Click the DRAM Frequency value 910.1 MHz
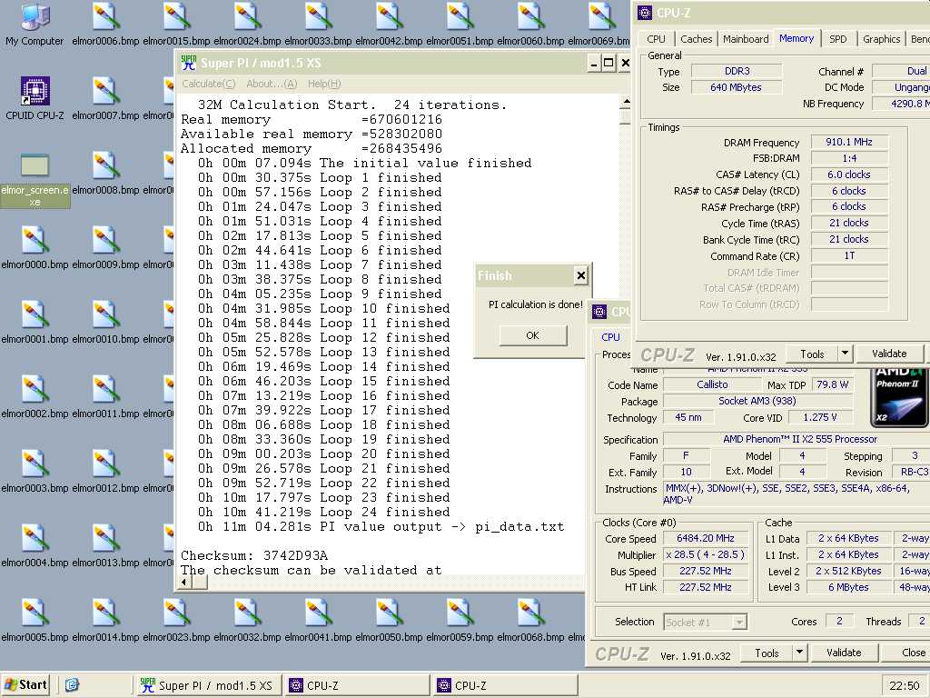The image size is (930, 698). click(x=849, y=143)
